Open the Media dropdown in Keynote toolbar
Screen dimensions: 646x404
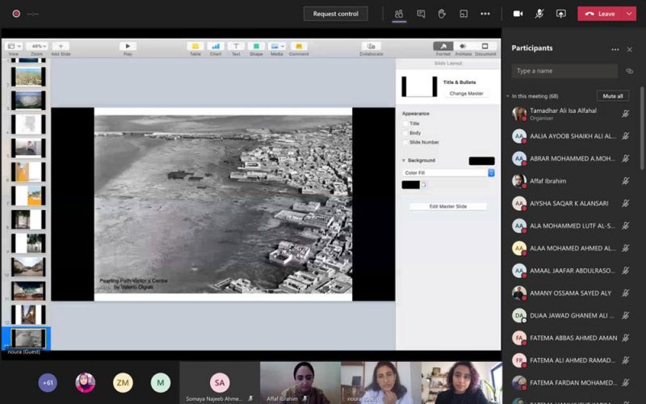tap(276, 46)
